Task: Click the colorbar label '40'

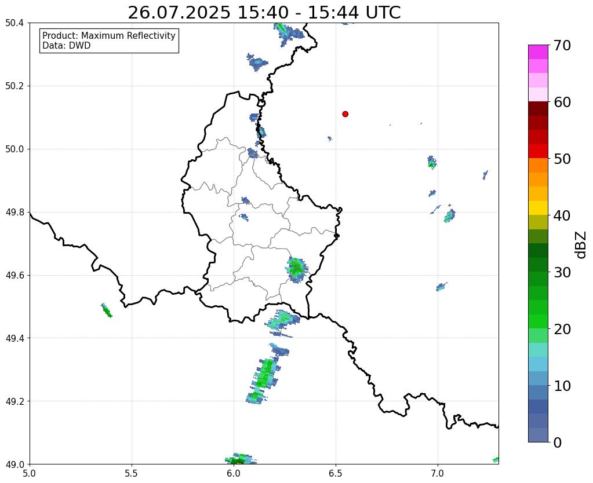Action: coord(562,215)
